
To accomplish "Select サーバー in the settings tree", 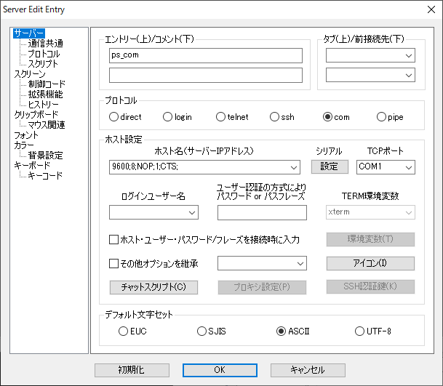I will 29,33.
